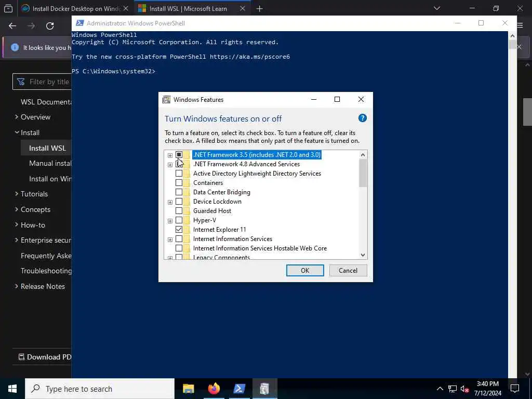Image resolution: width=532 pixels, height=399 pixels.
Task: Enable Guarded Host checkbox
Action: coord(179,211)
